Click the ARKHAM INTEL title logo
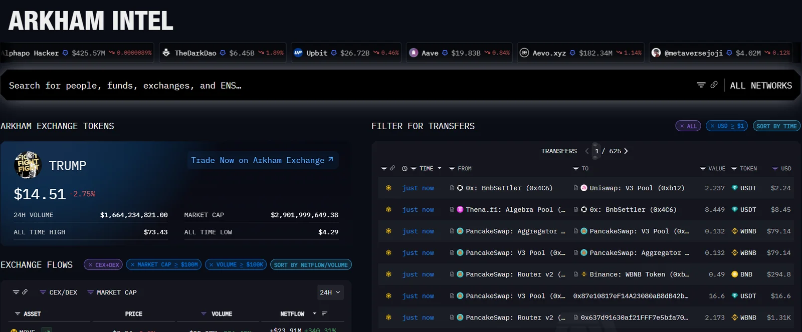Viewport: 802px width, 332px height. [91, 21]
